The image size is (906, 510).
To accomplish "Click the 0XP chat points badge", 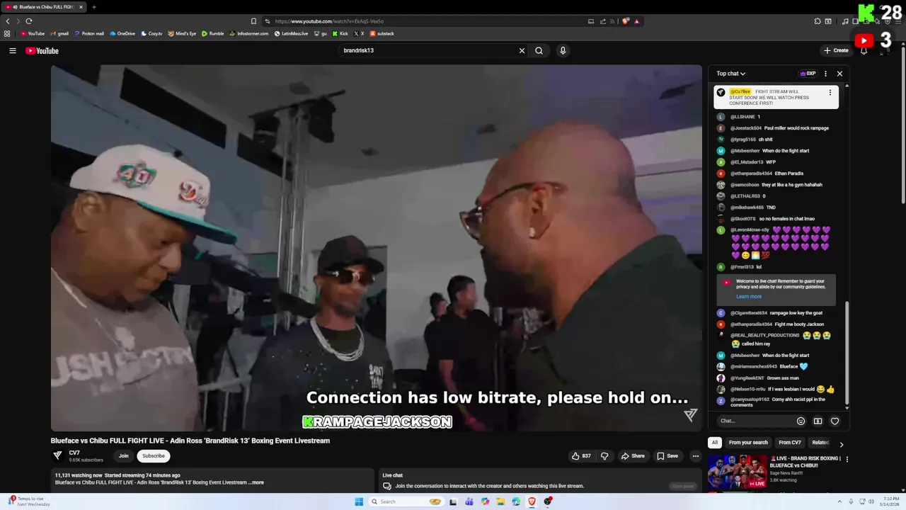I will tap(808, 74).
